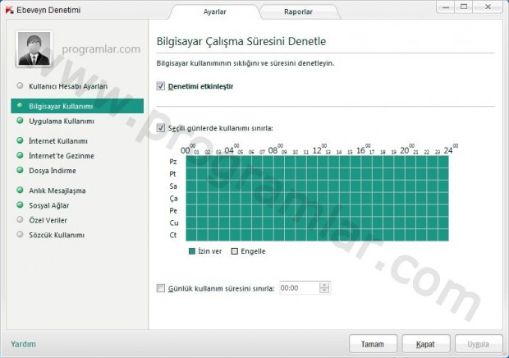This screenshot has width=509, height=358.
Task: Click the green status dot beside Anlık Mesajlaşma
Action: click(21, 190)
